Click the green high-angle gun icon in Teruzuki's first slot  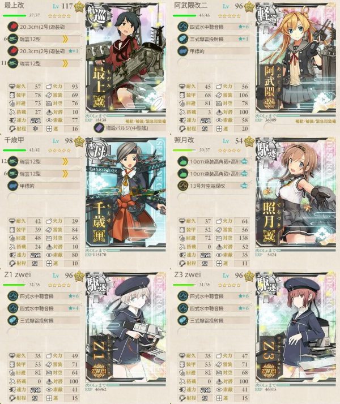182,162
